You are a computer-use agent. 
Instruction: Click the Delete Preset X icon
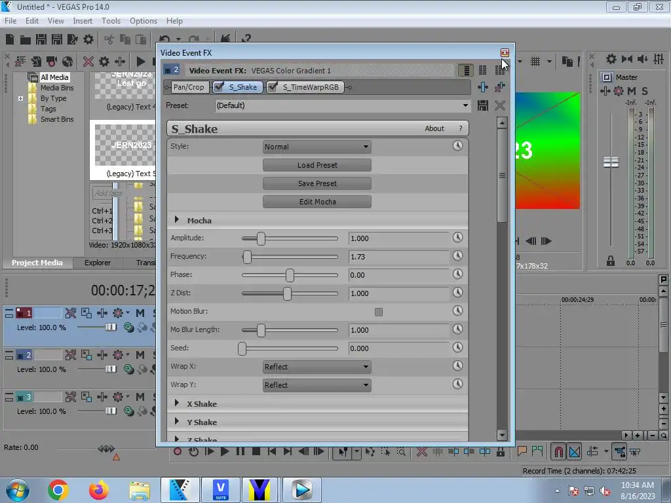point(500,105)
